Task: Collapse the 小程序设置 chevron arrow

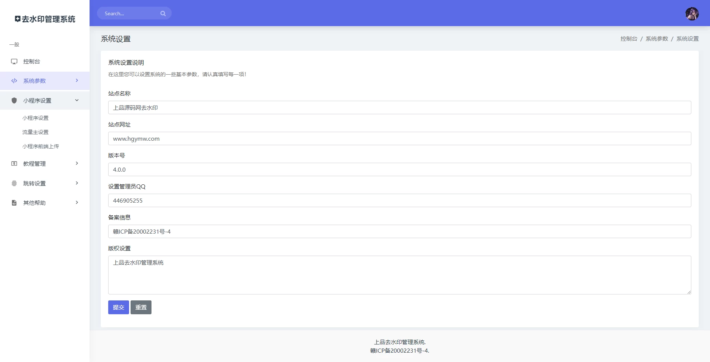Action: click(77, 100)
